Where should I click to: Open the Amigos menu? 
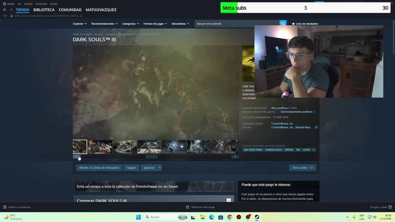click(x=28, y=4)
